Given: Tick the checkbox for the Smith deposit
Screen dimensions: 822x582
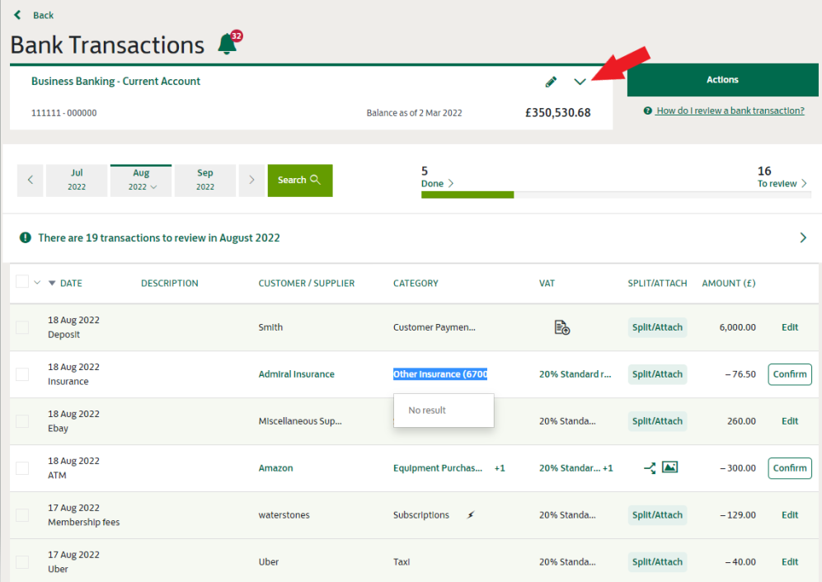Looking at the screenshot, I should (x=22, y=328).
